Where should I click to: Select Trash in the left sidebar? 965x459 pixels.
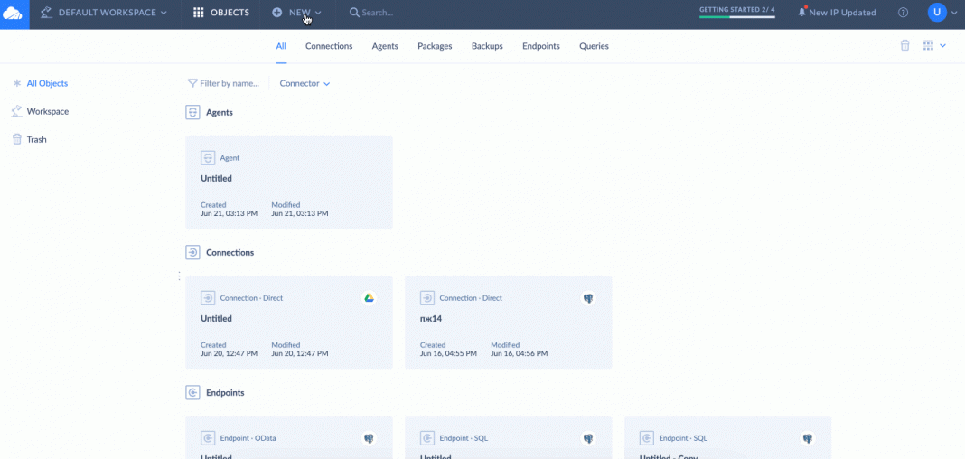coord(36,139)
